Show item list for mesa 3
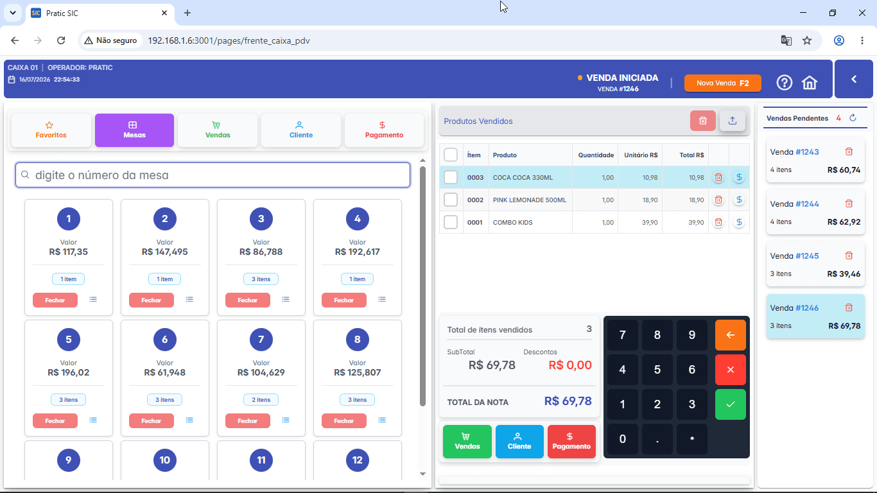 pyautogui.click(x=286, y=300)
